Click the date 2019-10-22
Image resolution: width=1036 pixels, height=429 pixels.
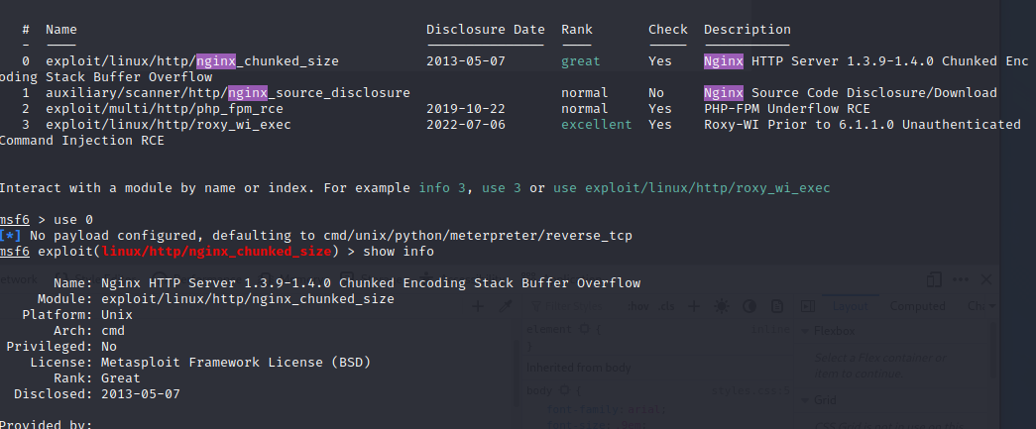(466, 109)
